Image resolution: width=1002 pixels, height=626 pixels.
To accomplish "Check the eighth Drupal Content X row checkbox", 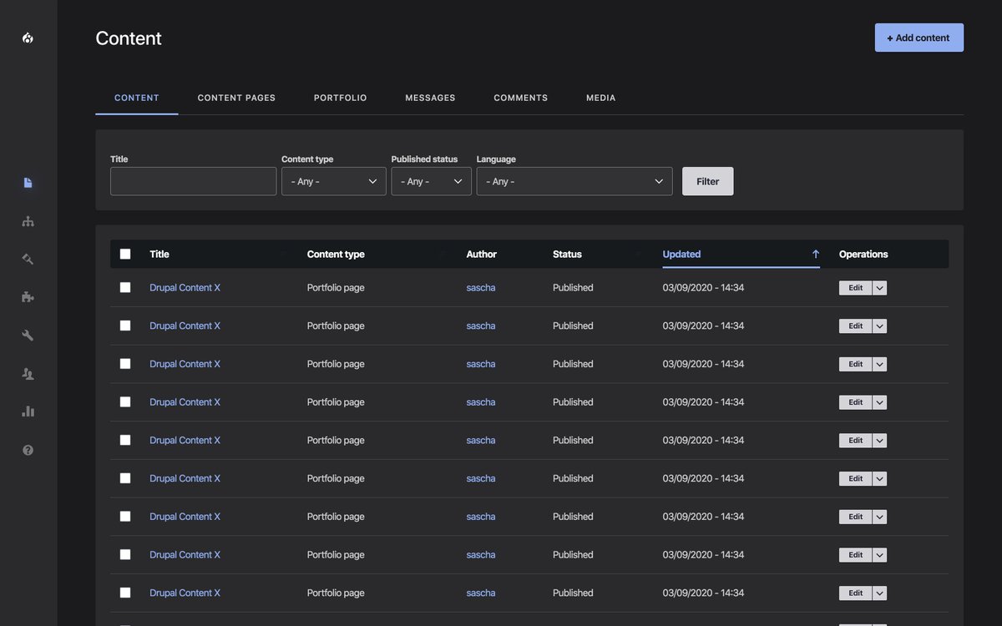I will [x=125, y=554].
